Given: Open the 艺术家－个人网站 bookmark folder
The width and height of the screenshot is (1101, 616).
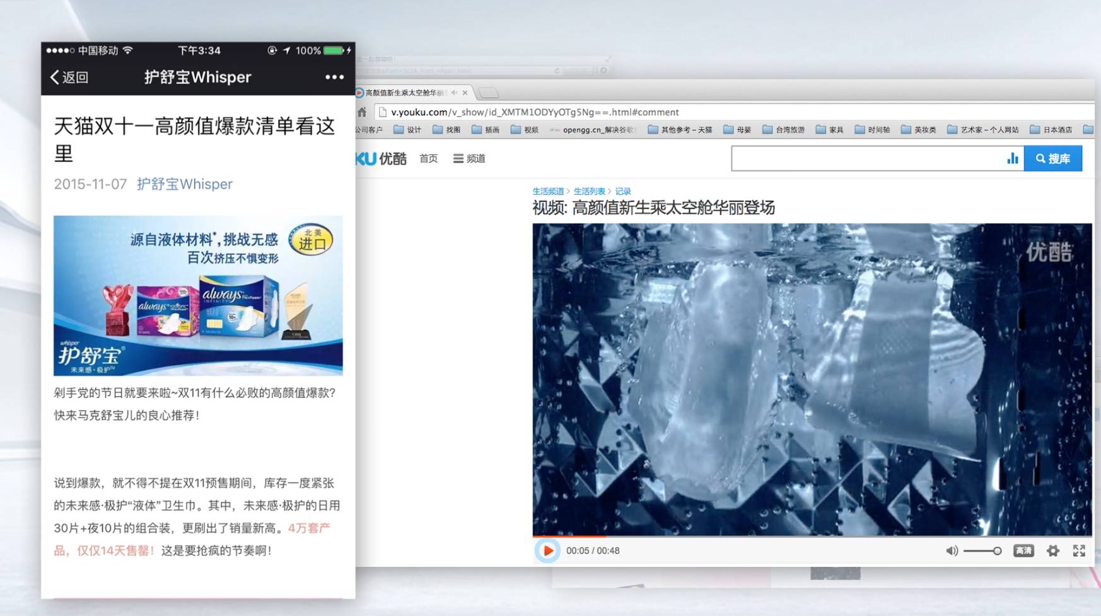Looking at the screenshot, I should tap(983, 130).
